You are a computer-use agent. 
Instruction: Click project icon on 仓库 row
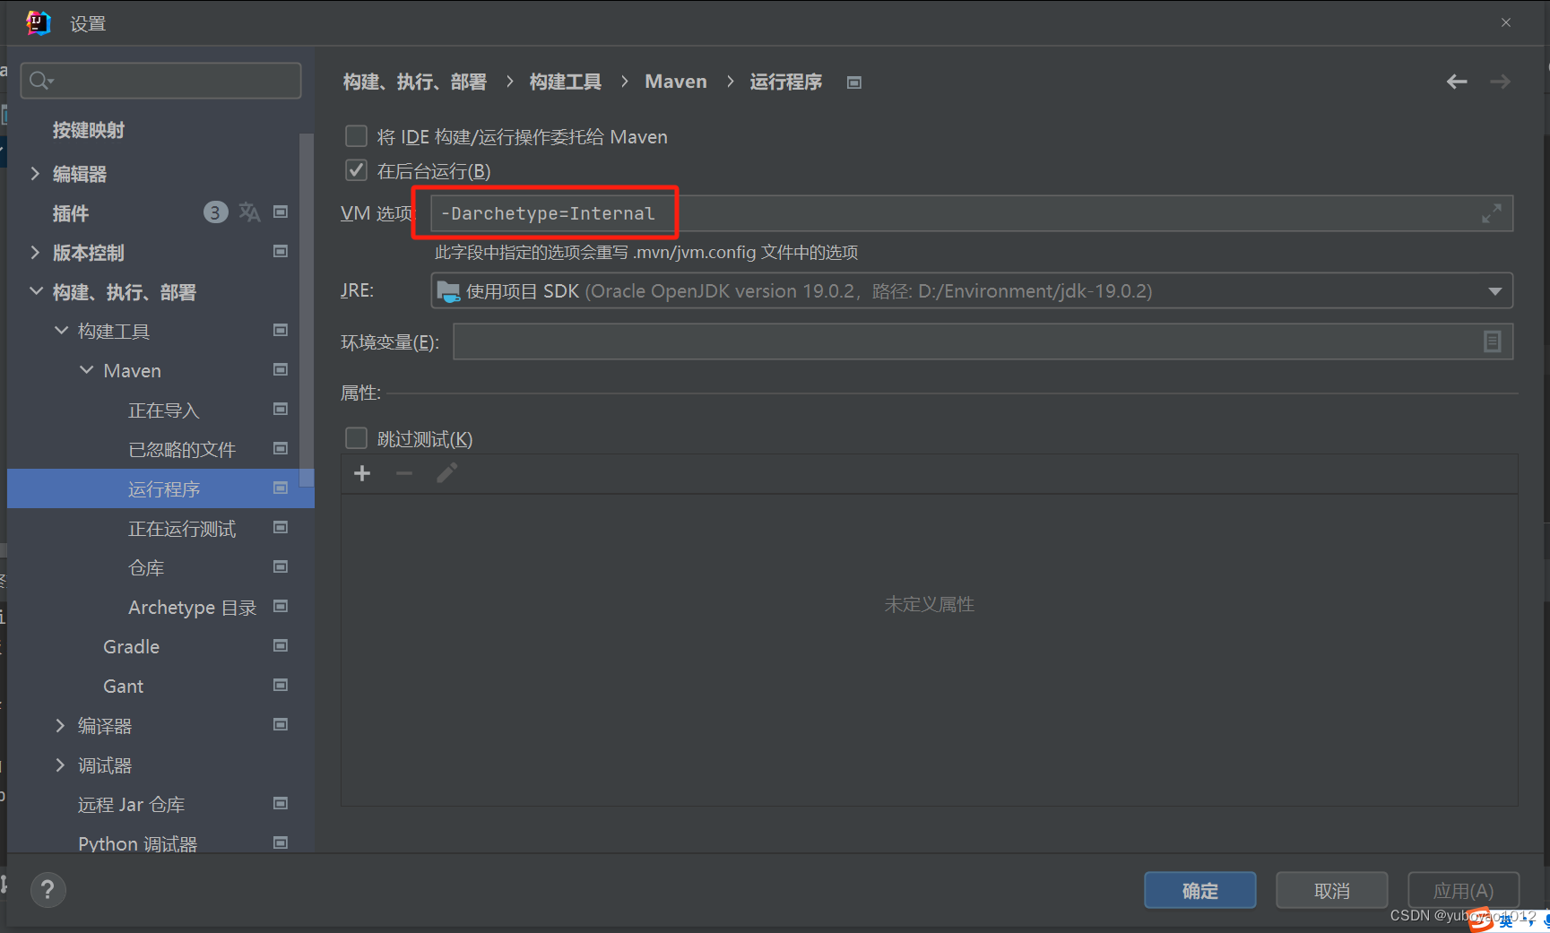click(x=281, y=567)
